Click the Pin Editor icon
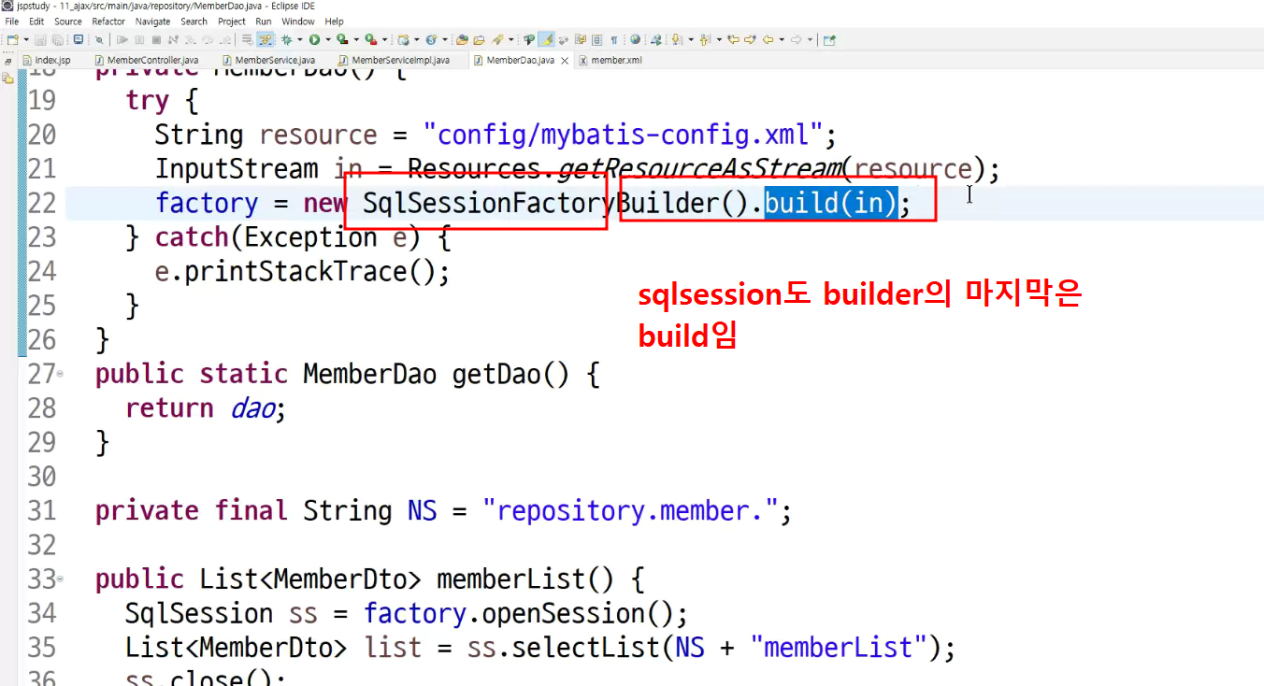Screen dimensions: 1264x686 point(828,40)
